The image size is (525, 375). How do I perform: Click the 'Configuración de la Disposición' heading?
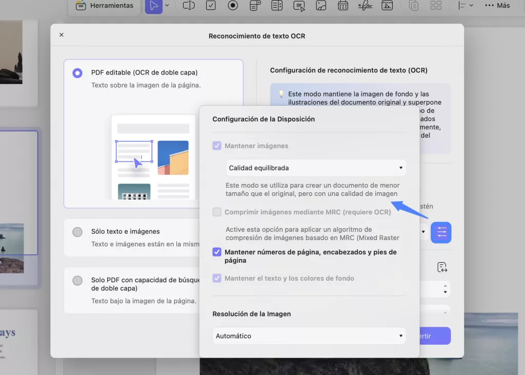264,119
